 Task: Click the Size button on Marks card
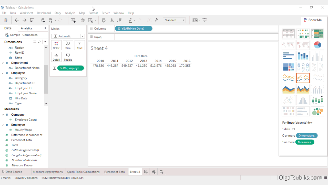[x=68, y=45]
